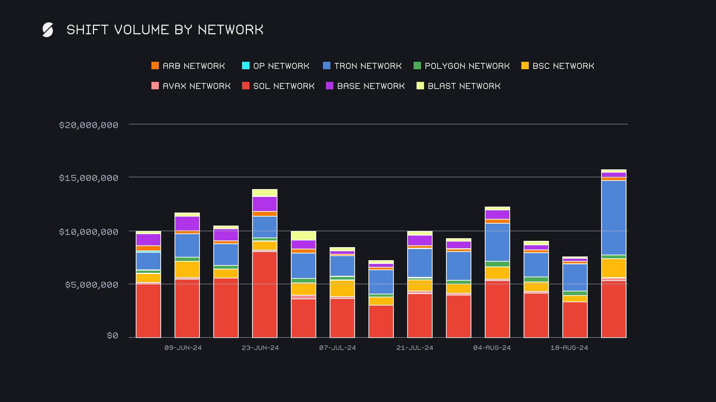Image resolution: width=716 pixels, height=402 pixels.
Task: Click the BASE Network purple legend swatch
Action: coord(330,86)
